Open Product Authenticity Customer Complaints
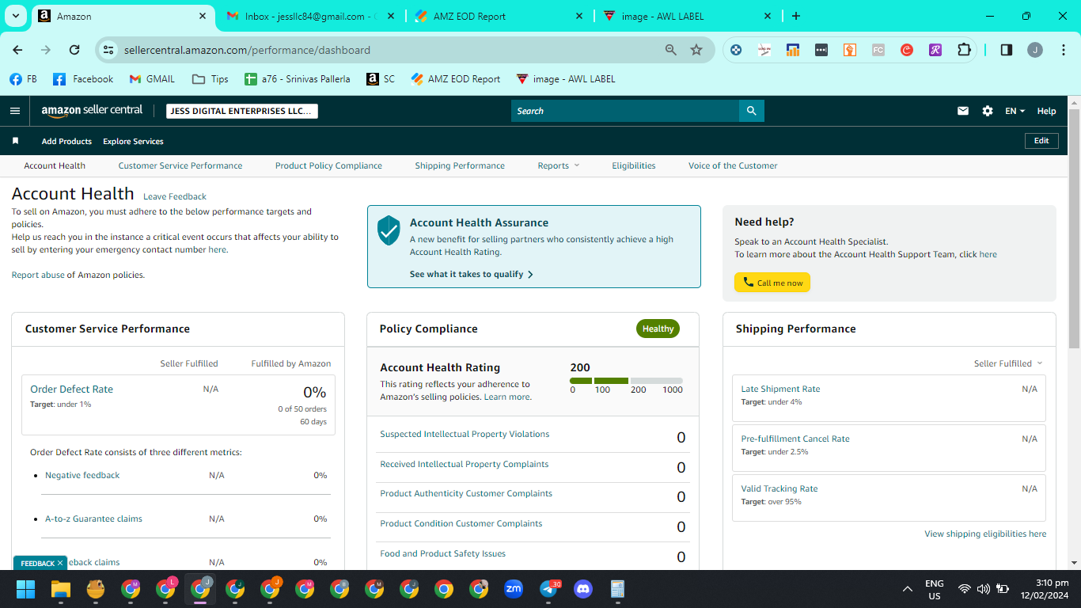Screen dimensions: 1081x608 point(466,493)
